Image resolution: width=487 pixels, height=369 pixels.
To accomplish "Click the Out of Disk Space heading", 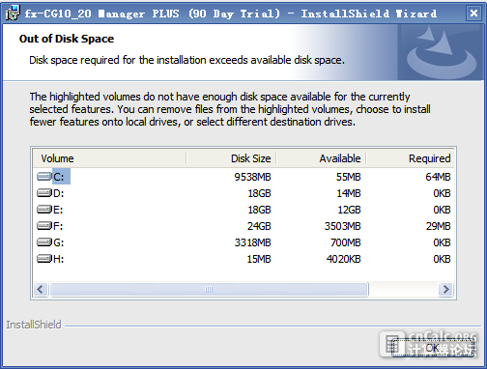I will (67, 39).
